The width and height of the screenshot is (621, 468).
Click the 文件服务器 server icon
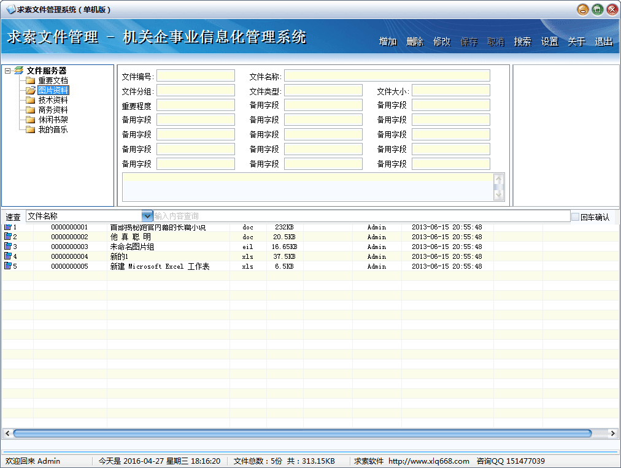point(19,71)
